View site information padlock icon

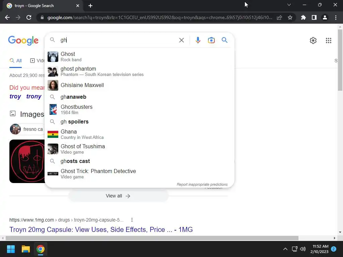pos(42,17)
